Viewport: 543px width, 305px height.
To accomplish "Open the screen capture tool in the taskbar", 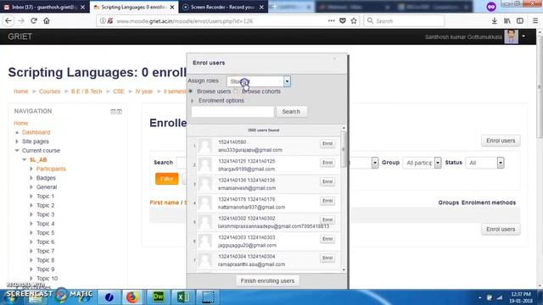I will [x=208, y=297].
